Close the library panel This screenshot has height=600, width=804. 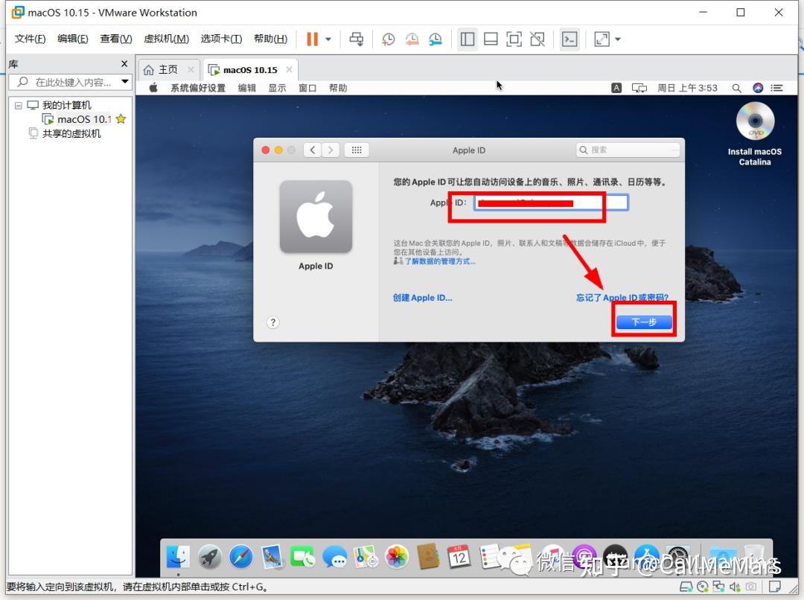(x=124, y=63)
